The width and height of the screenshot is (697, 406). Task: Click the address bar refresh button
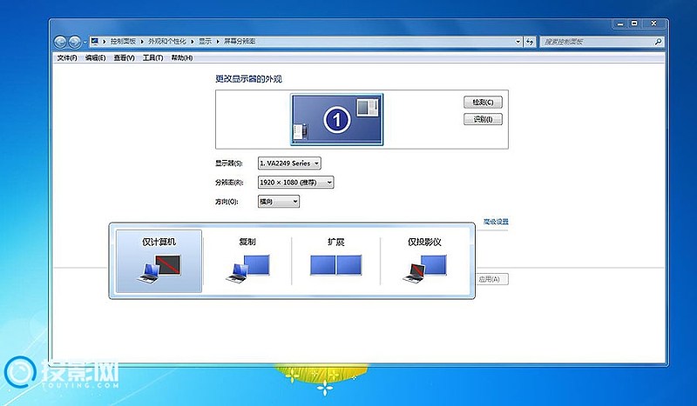click(x=530, y=42)
